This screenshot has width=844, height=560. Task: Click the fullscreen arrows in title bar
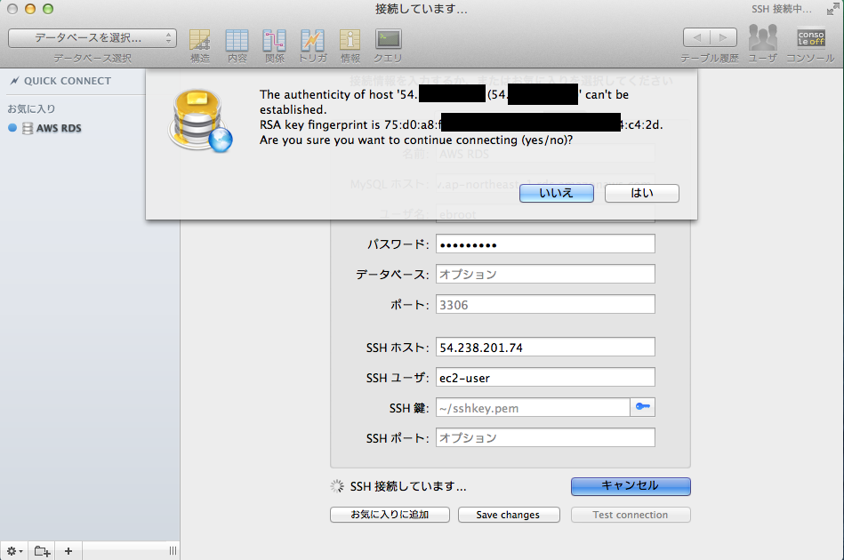click(x=833, y=9)
